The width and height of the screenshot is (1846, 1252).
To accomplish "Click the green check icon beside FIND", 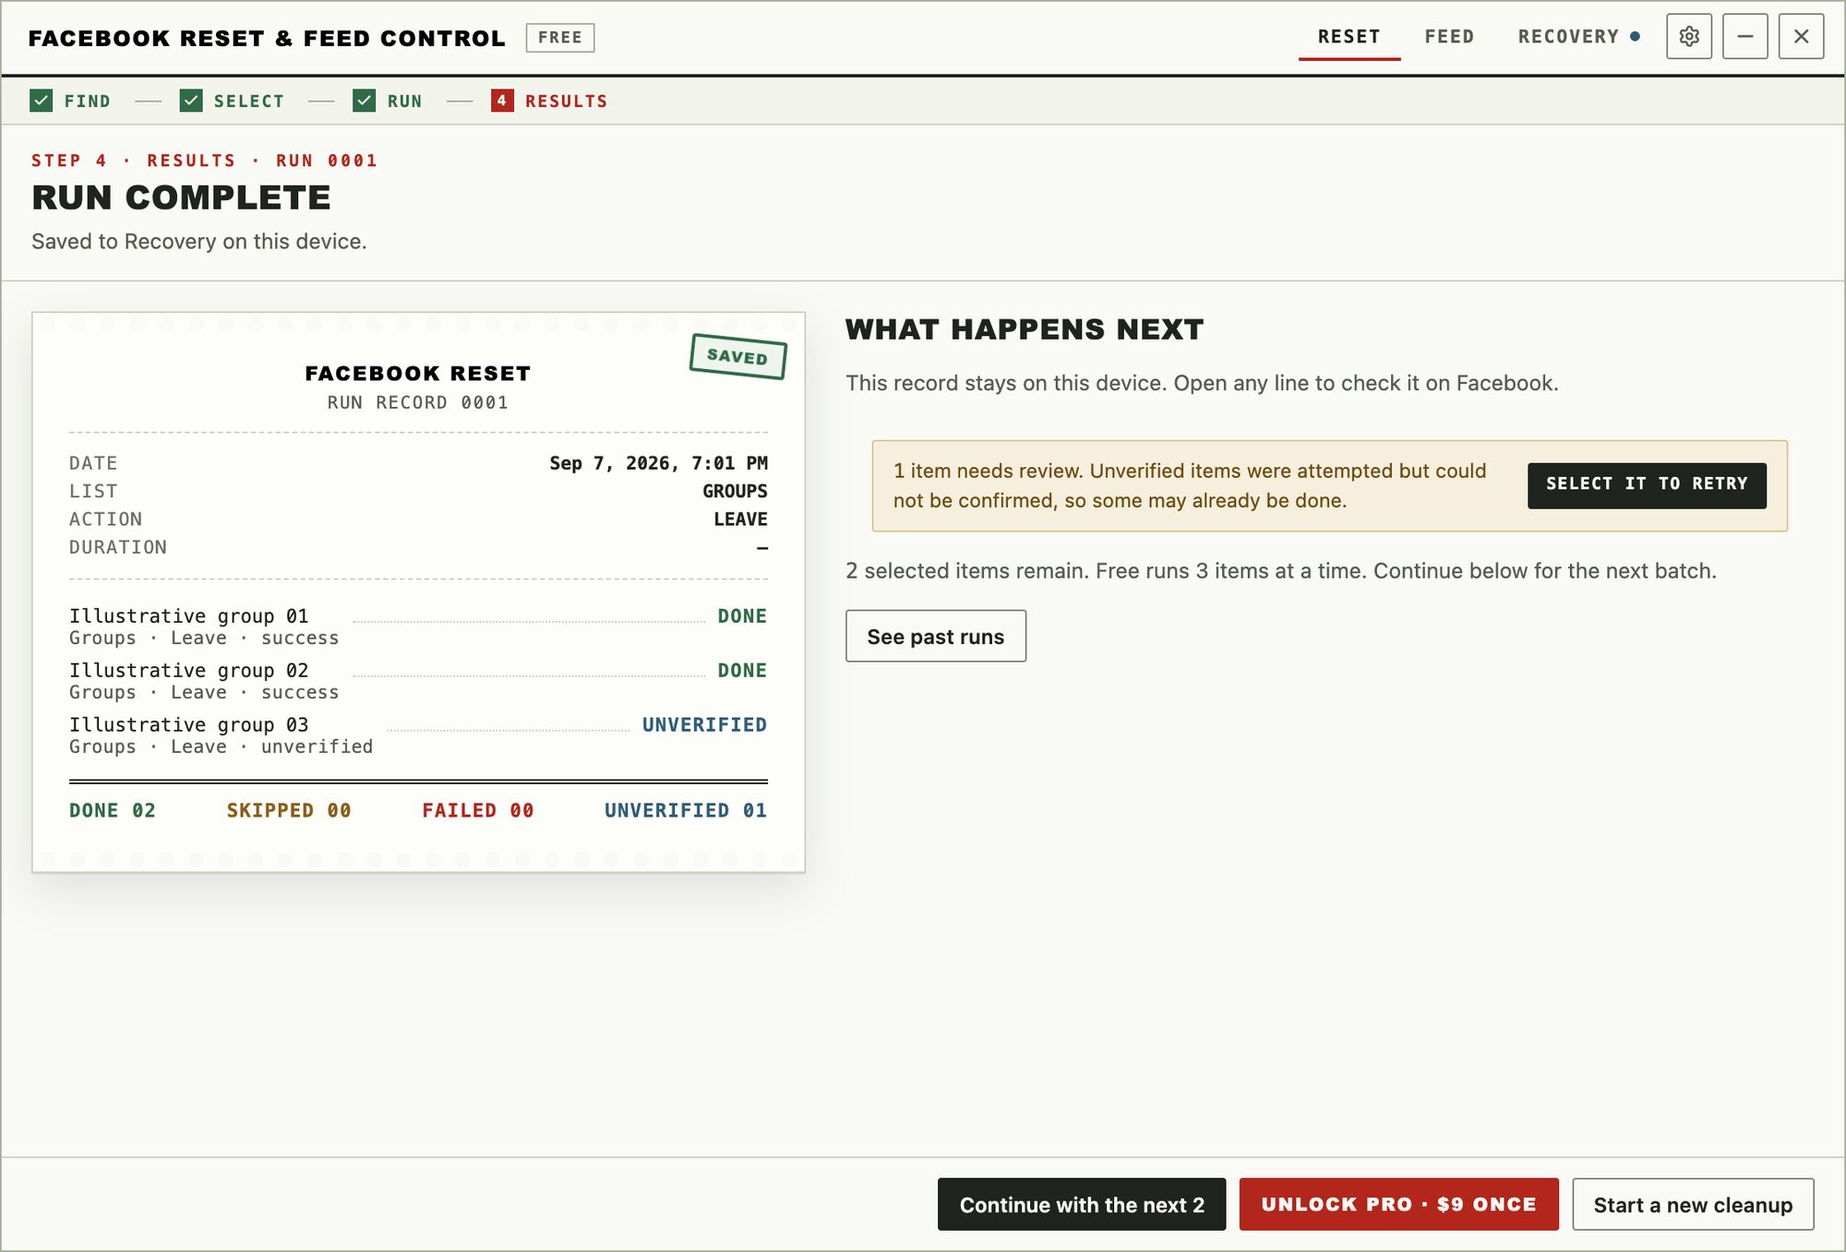I will tap(42, 101).
